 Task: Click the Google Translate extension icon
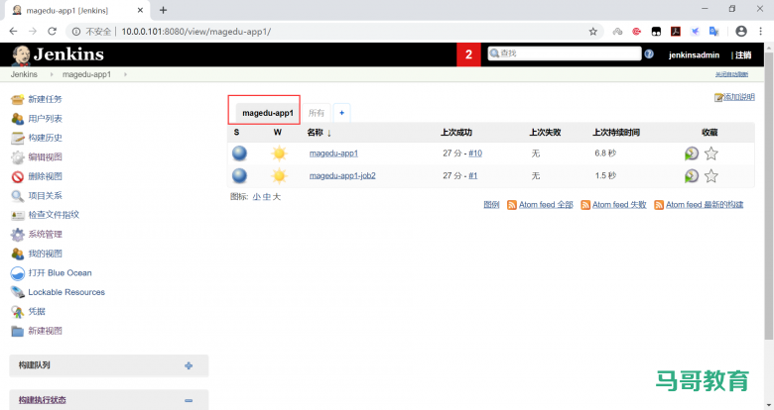(713, 31)
